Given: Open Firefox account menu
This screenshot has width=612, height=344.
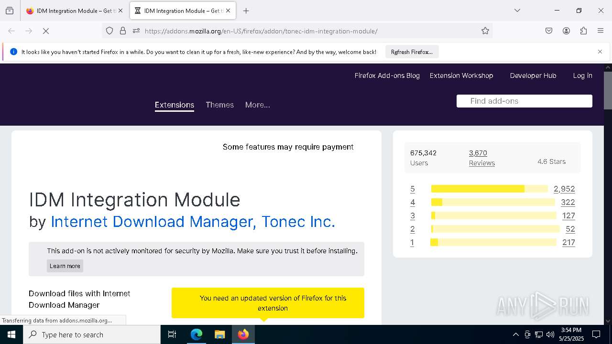Looking at the screenshot, I should (566, 31).
